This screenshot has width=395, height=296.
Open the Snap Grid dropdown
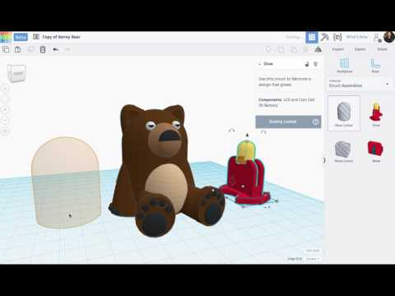click(313, 259)
